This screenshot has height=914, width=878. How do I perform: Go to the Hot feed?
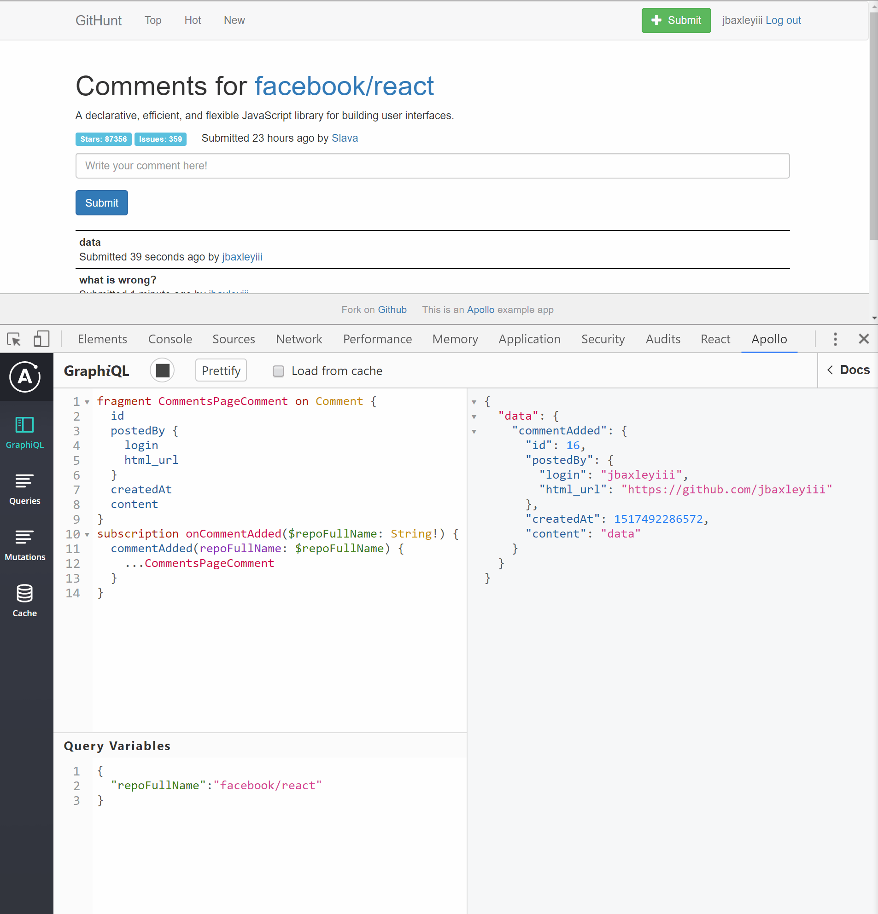click(x=192, y=21)
